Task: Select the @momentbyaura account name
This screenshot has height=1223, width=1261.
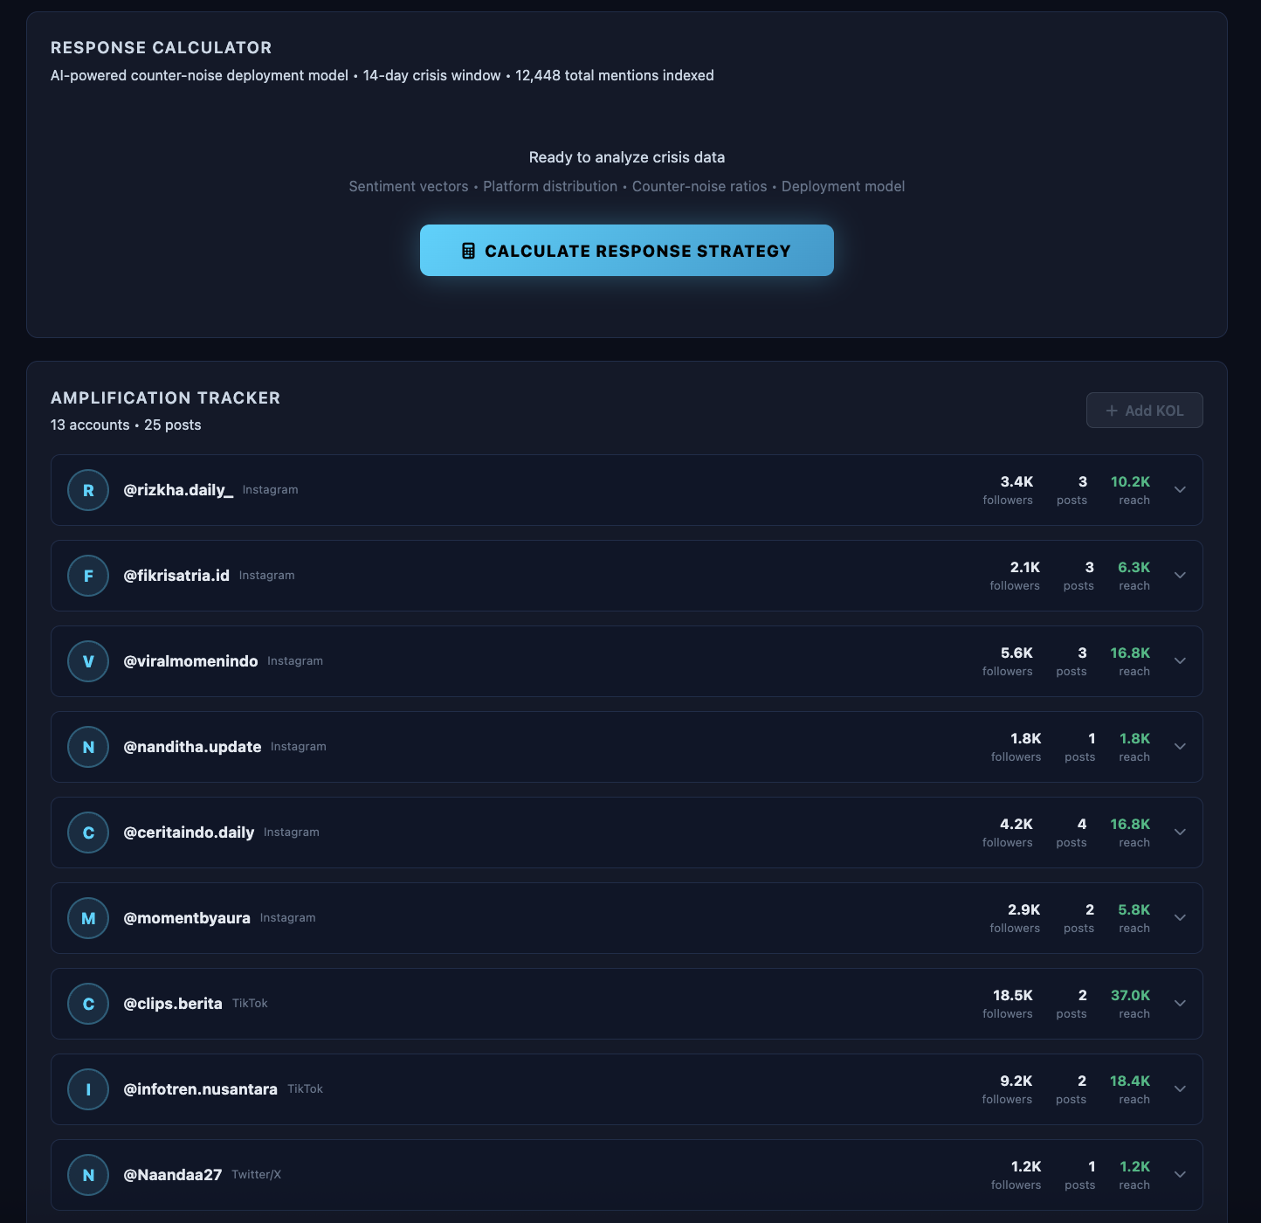Action: (187, 918)
